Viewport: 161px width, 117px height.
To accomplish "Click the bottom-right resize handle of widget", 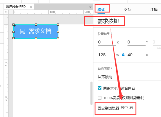I will [58, 38].
